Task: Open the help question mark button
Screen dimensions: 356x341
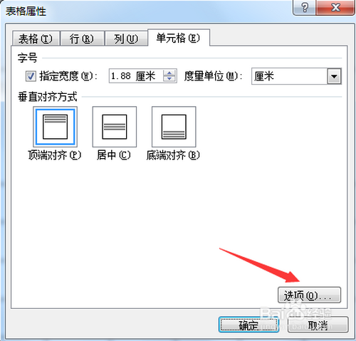Action: (x=305, y=8)
